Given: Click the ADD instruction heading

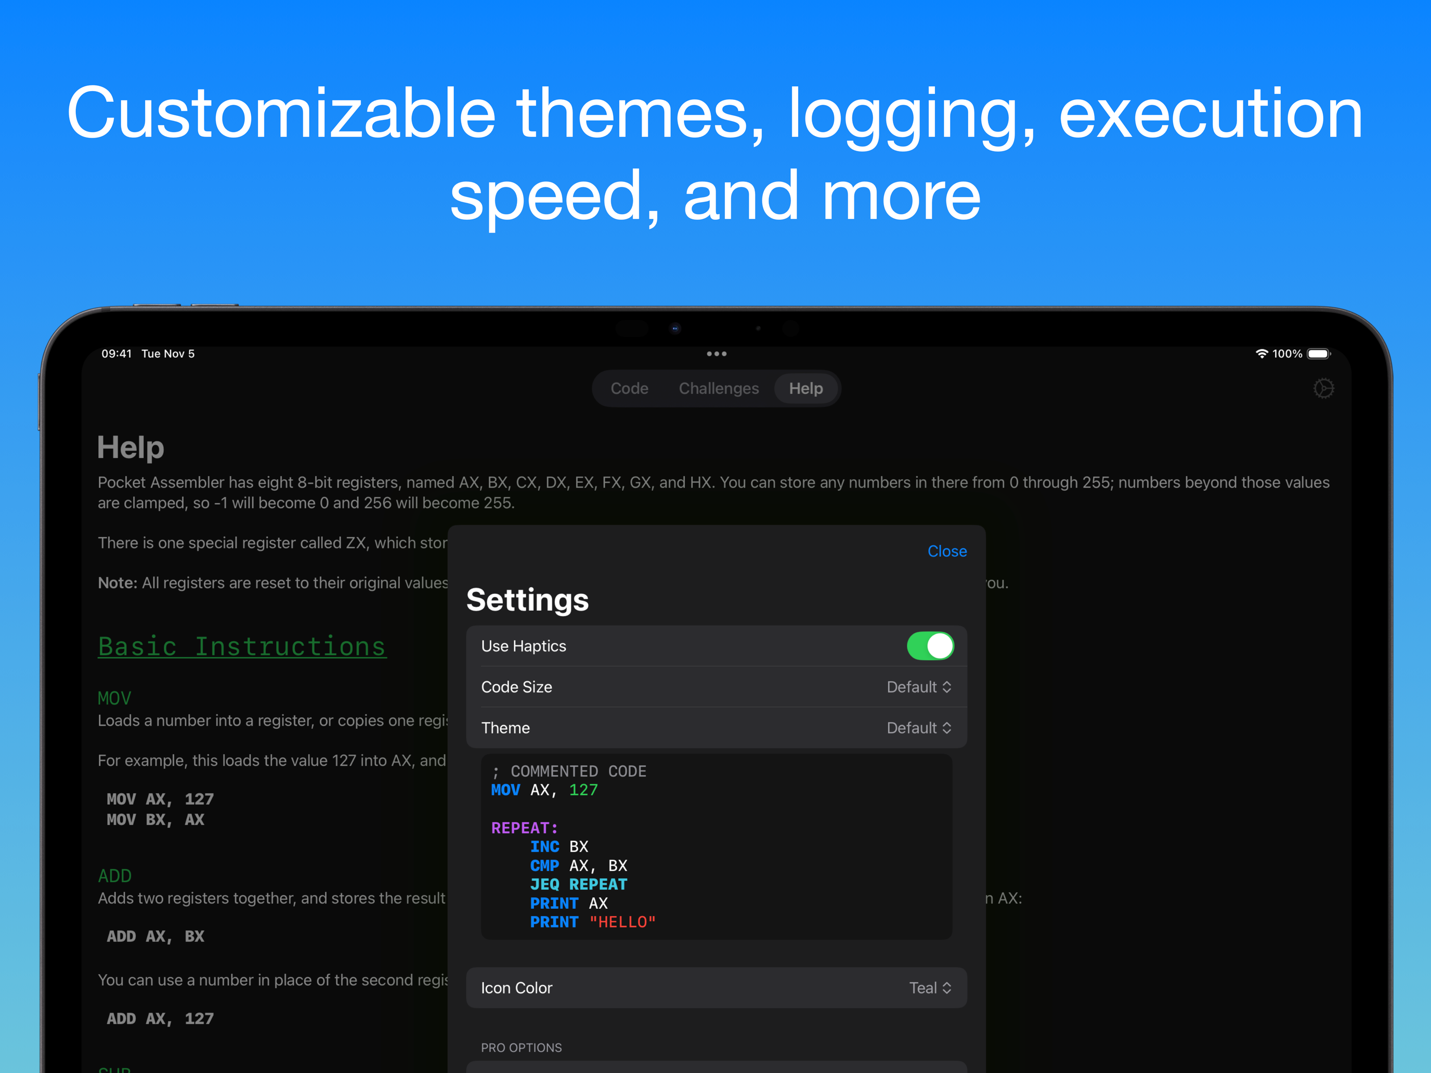Looking at the screenshot, I should (114, 876).
